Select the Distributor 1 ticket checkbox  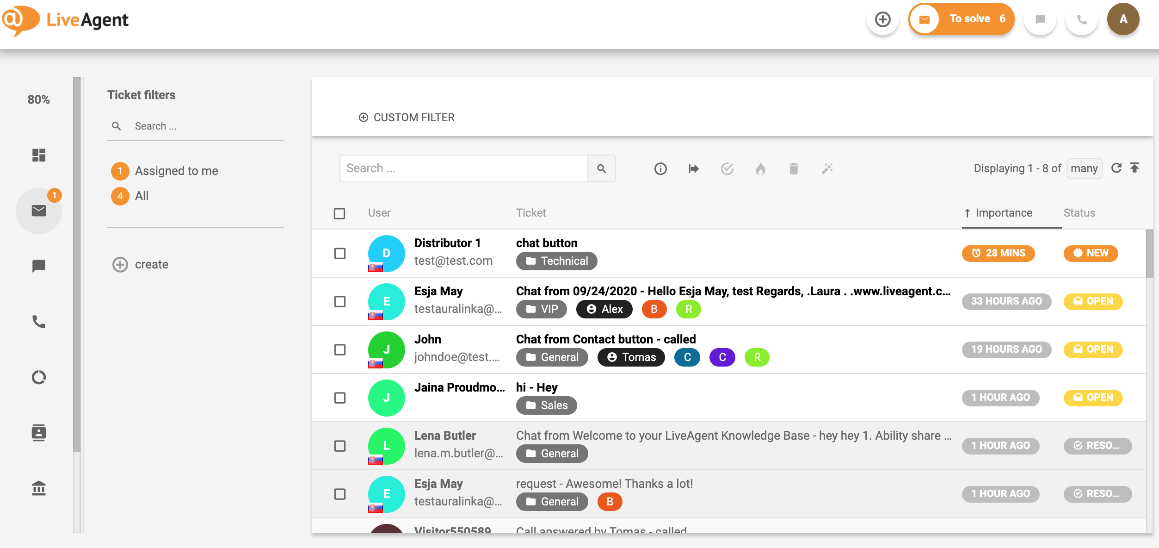(340, 254)
